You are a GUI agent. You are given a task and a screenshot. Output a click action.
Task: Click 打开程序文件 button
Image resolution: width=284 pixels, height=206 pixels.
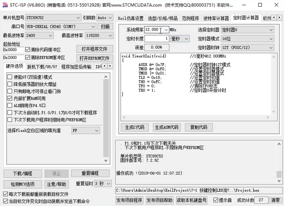(x=94, y=49)
